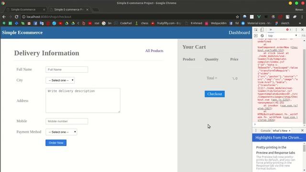Toggle the DevTools device toolbar icon
Viewport: 306px width, 172px height.
point(262,30)
